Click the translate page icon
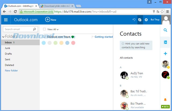Image resolution: width=172 pixels, height=111 pixels. (158, 12)
